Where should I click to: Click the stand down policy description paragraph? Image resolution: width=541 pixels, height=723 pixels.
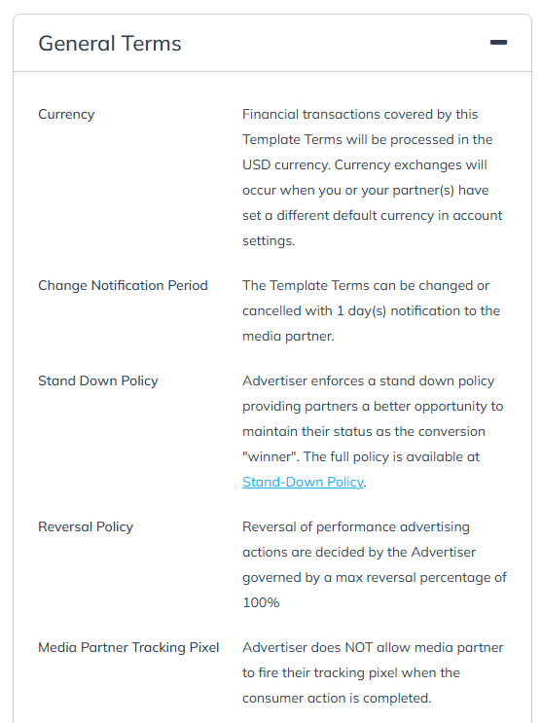[373, 431]
